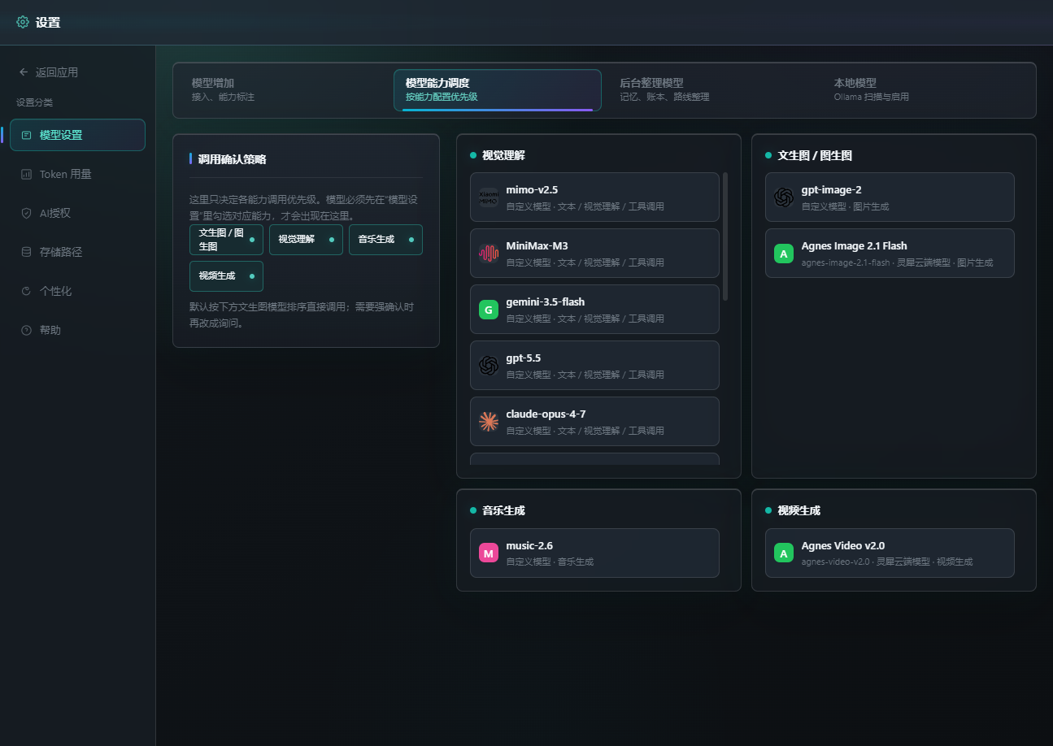Select the Agnes Image 2.1 Flash card
Screen dimensions: 1053x746
(x=890, y=254)
